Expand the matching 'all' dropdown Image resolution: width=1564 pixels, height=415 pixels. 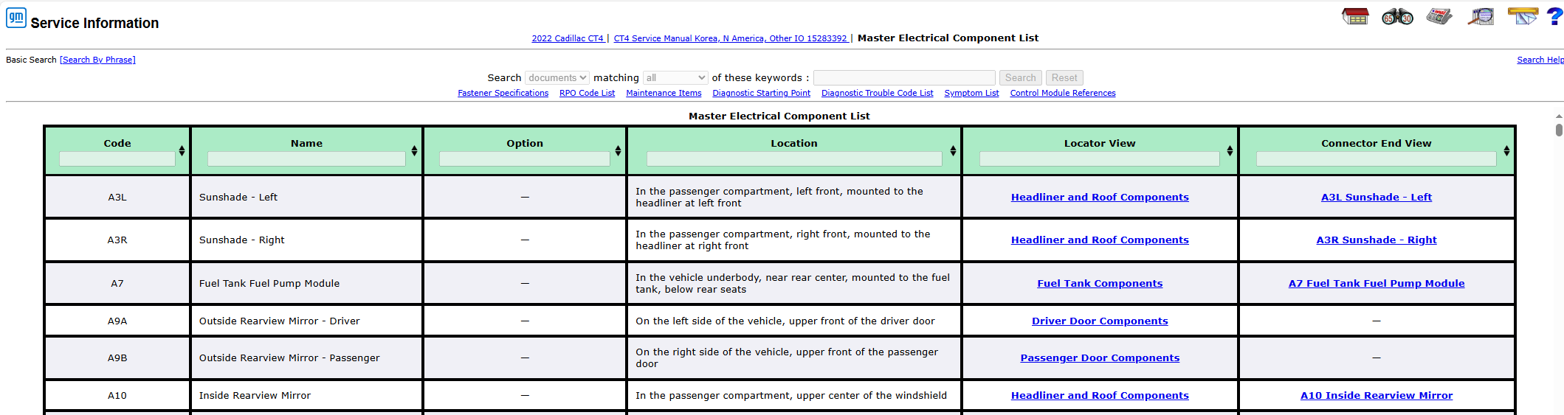(675, 78)
